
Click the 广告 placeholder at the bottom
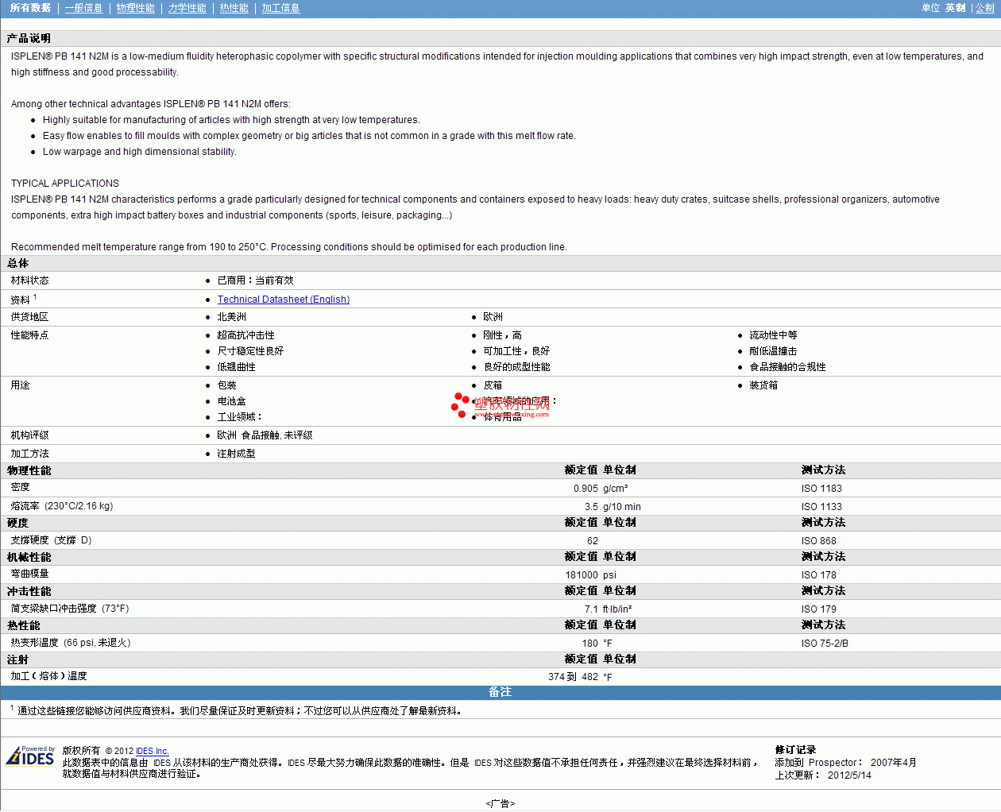[x=500, y=803]
